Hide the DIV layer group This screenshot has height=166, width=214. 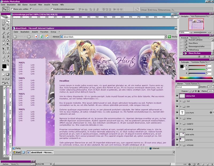click(x=177, y=106)
